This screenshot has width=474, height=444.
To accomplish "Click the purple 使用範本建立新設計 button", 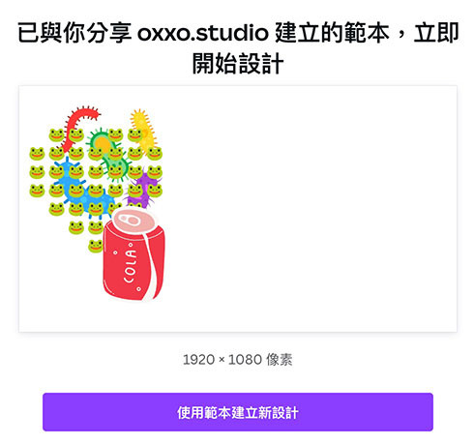I will point(238,412).
